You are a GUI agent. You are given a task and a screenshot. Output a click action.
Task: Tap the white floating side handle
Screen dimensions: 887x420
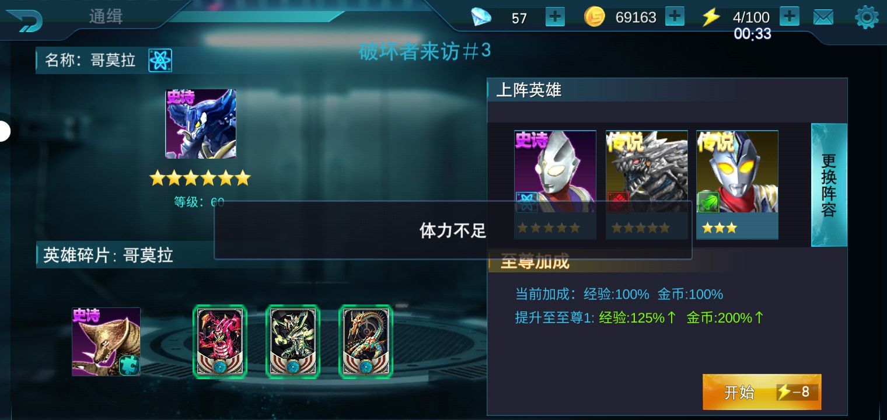coord(4,131)
